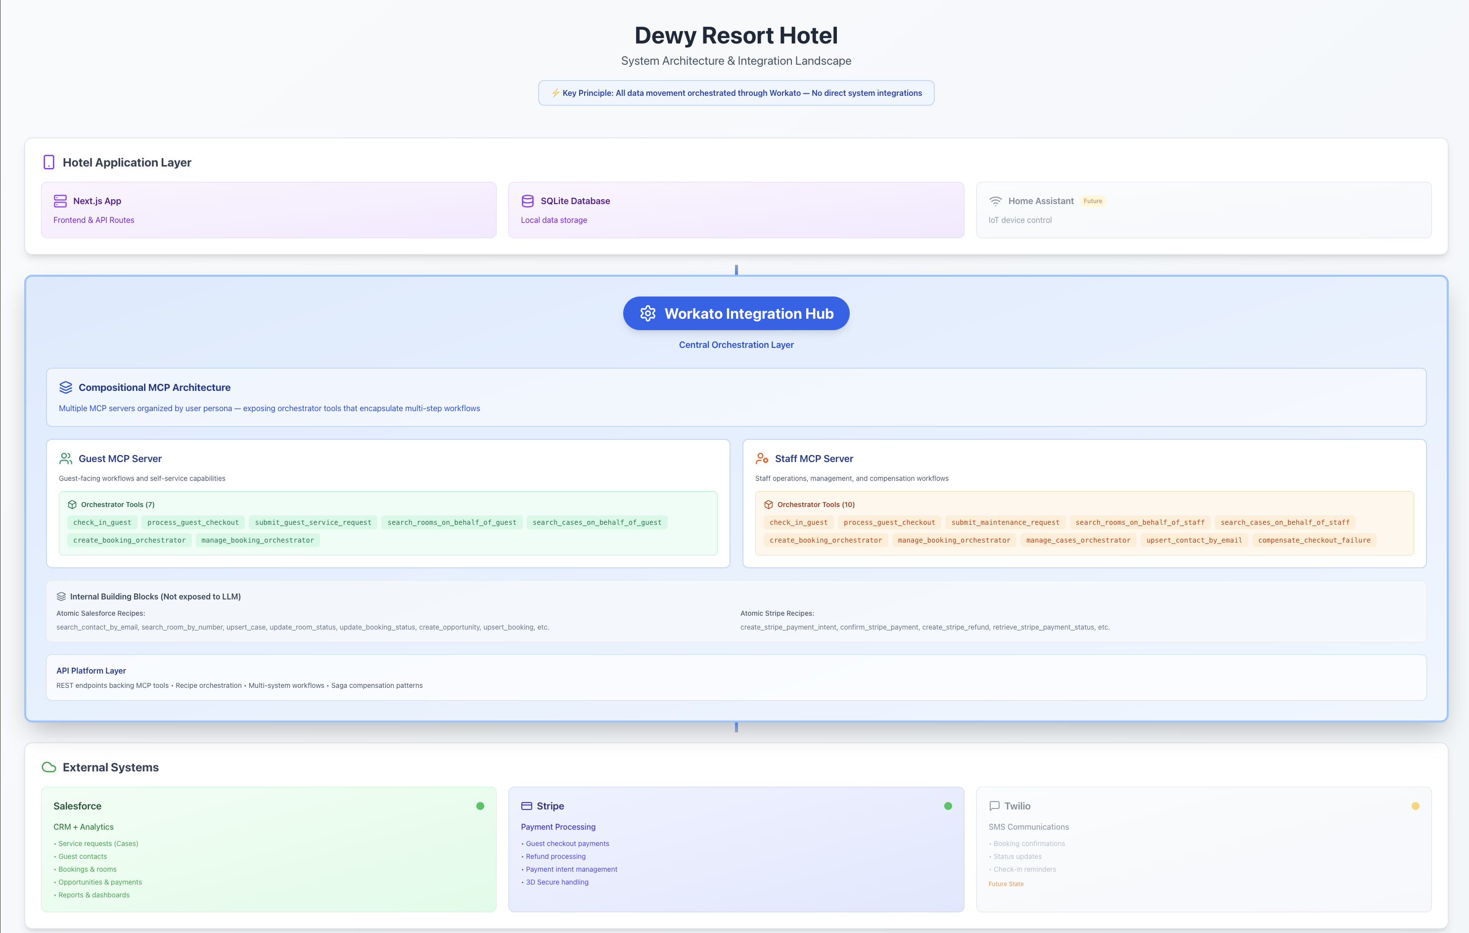This screenshot has height=933, width=1469.
Task: Click the Compositional MCP Architecture heading
Action: [x=154, y=387]
